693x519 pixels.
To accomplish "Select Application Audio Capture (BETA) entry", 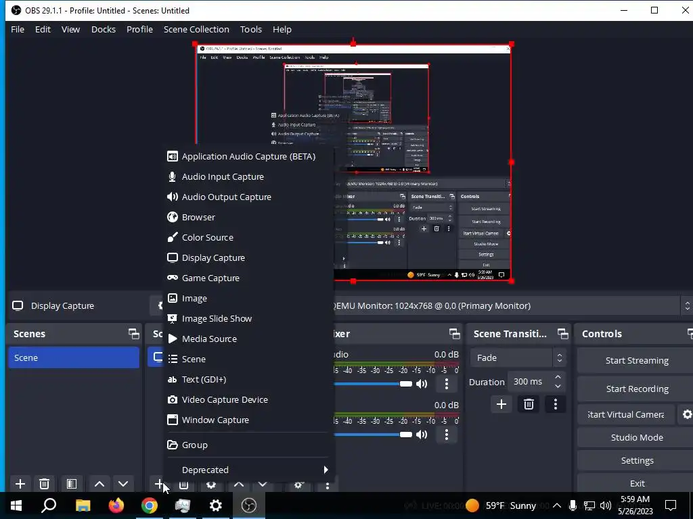I will [x=249, y=156].
